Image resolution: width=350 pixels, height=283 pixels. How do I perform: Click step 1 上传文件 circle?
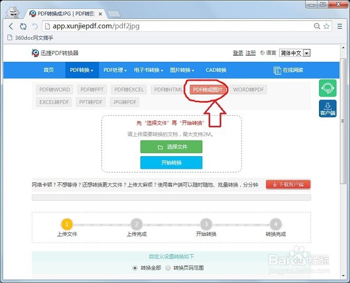tap(67, 224)
